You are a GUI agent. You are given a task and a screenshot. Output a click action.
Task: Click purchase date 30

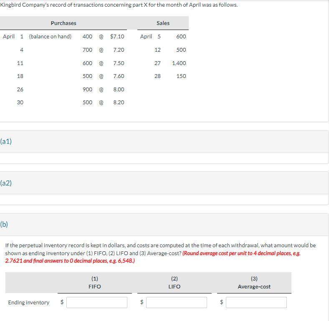[20, 103]
